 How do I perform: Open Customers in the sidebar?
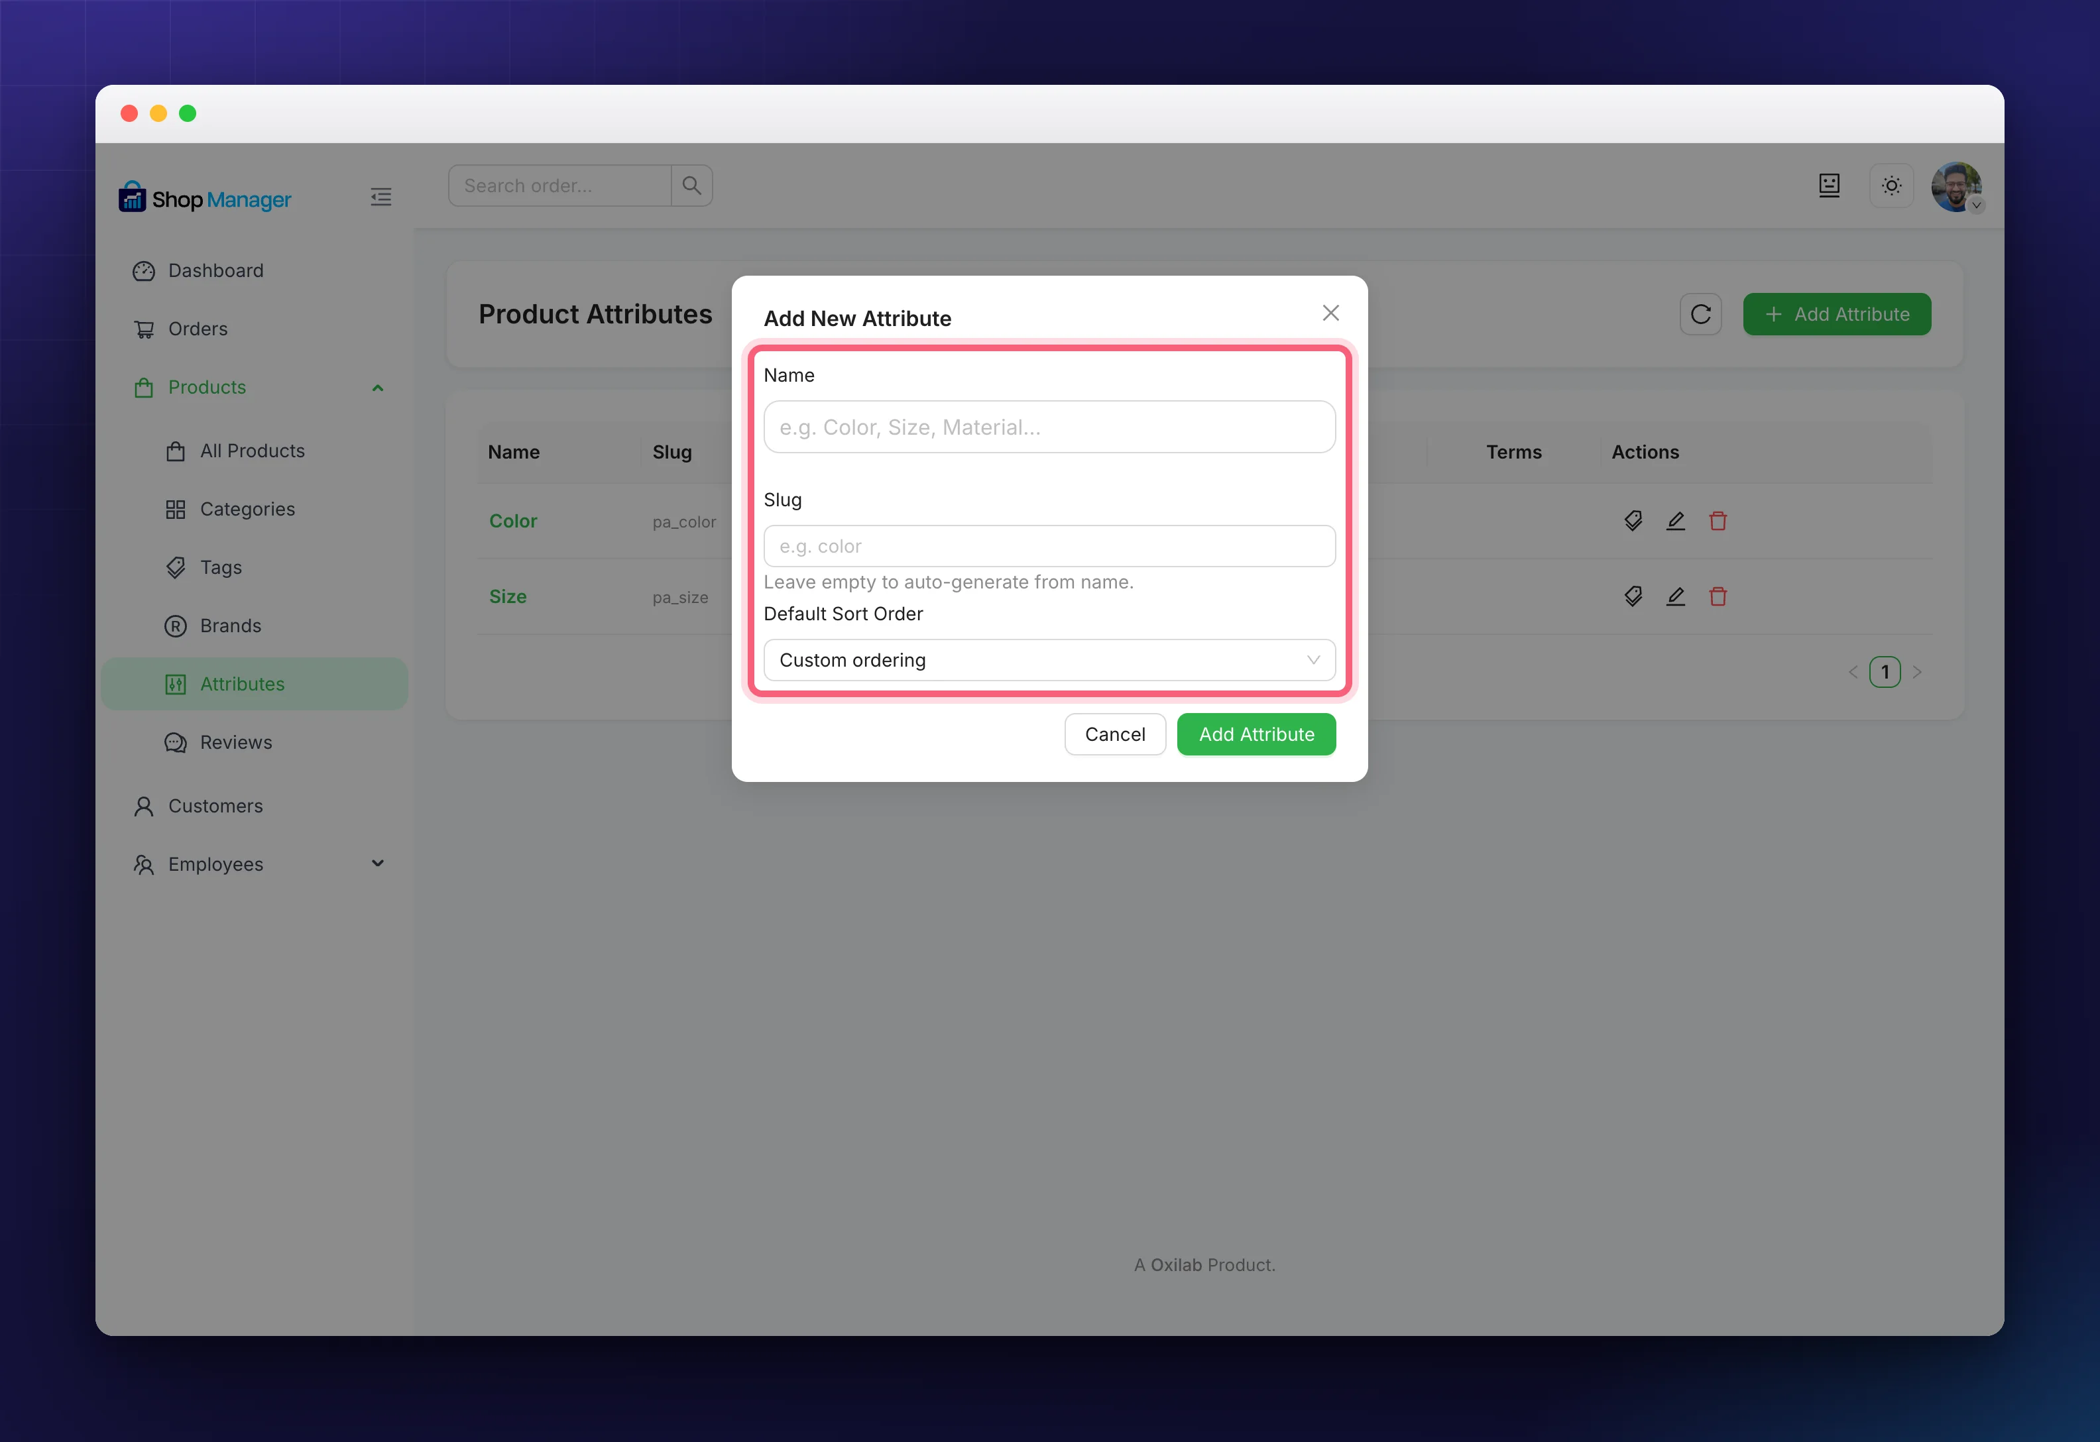[x=254, y=806]
